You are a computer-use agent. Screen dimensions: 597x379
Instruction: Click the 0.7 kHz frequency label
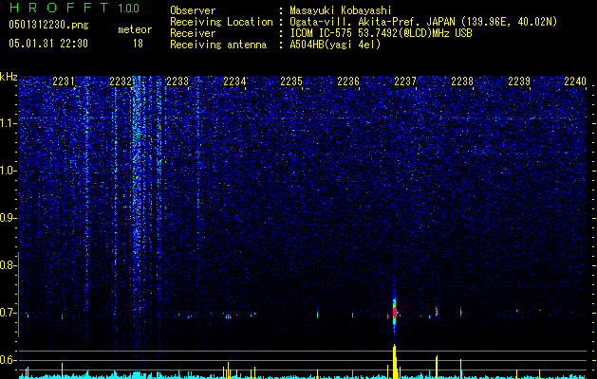(x=8, y=313)
